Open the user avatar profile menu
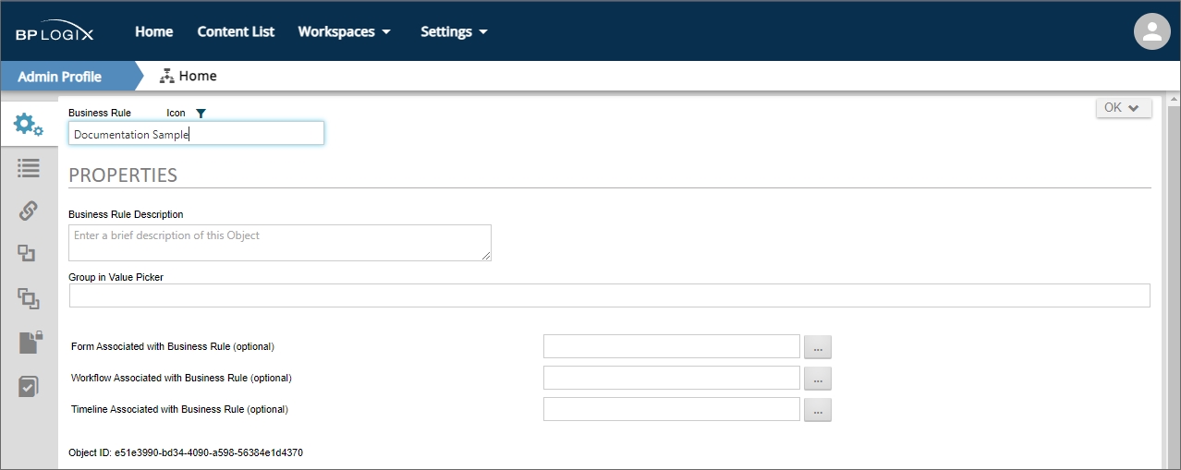 (x=1151, y=31)
